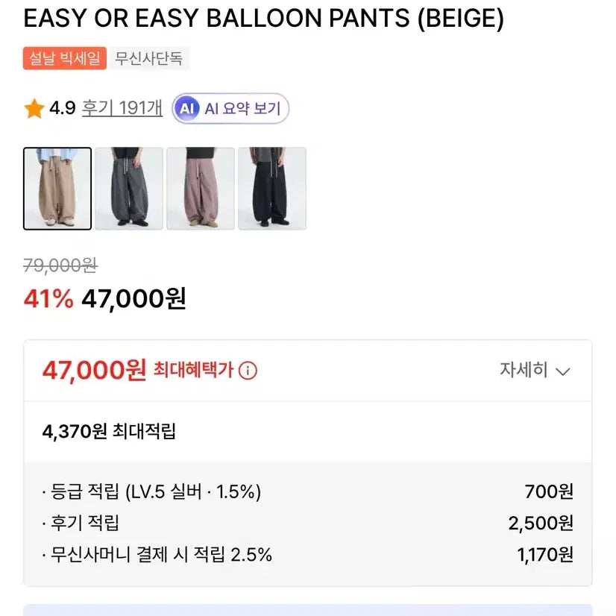Click the 41% discount price text

click(x=104, y=299)
